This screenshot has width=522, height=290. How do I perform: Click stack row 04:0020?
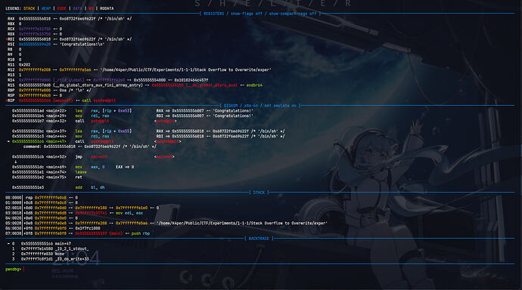(42, 218)
